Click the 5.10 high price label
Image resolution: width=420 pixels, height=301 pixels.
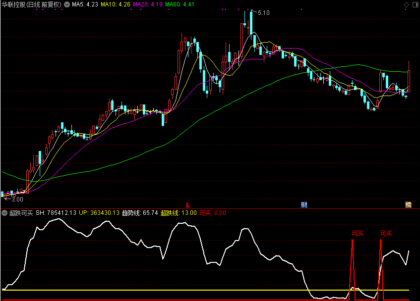click(x=264, y=13)
